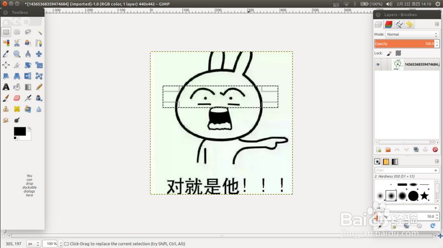Choose the Zoom magnifier tool
Viewport: 443px width, 248px height.
[x=17, y=54]
